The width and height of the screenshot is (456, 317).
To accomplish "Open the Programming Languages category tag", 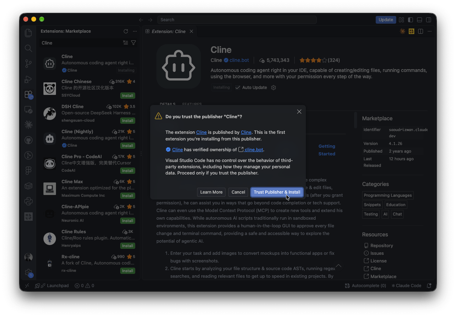I will coord(388,195).
